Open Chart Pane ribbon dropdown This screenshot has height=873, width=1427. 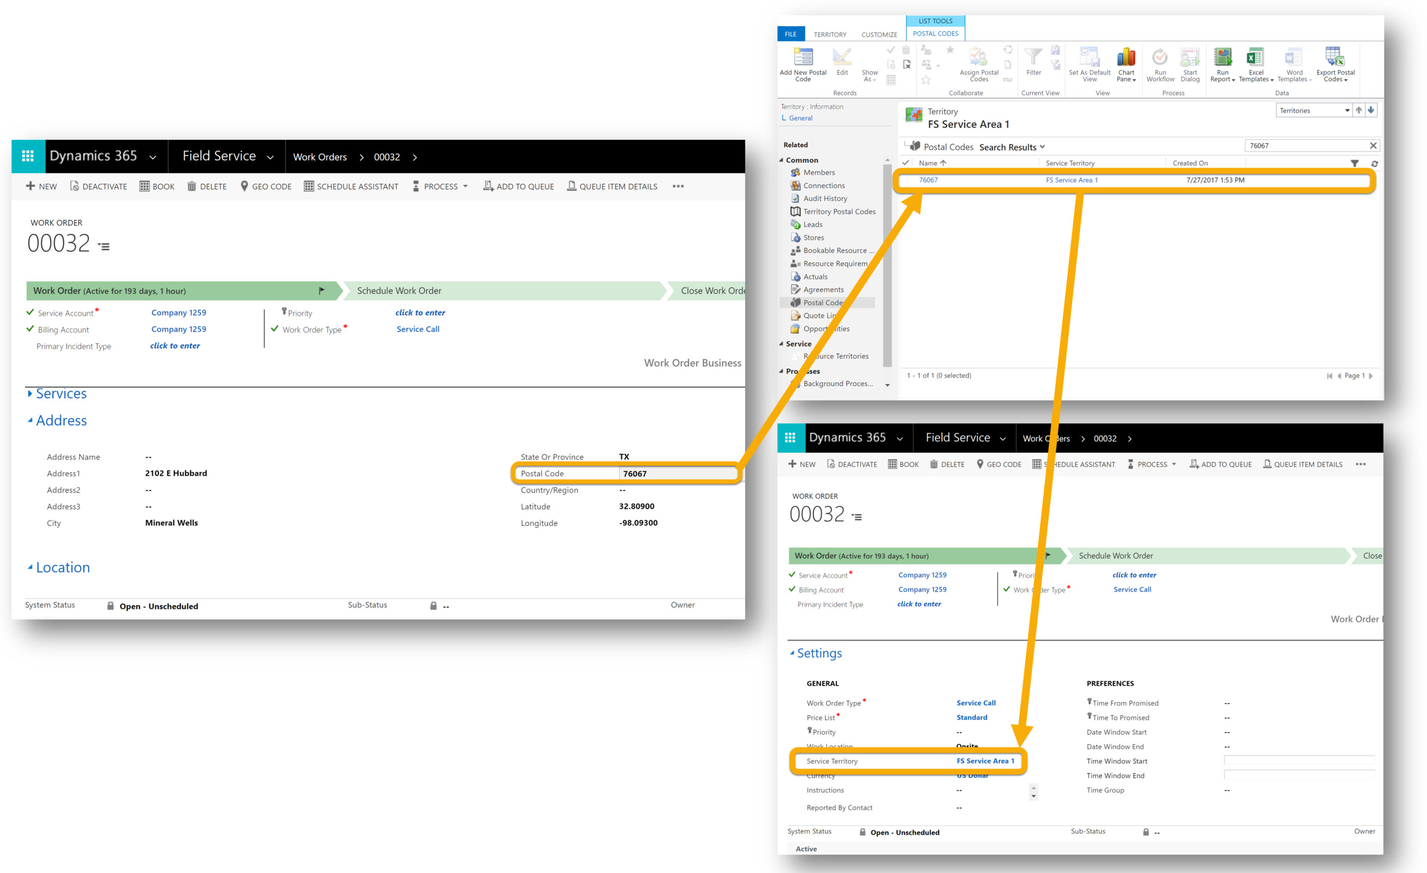(x=1127, y=64)
